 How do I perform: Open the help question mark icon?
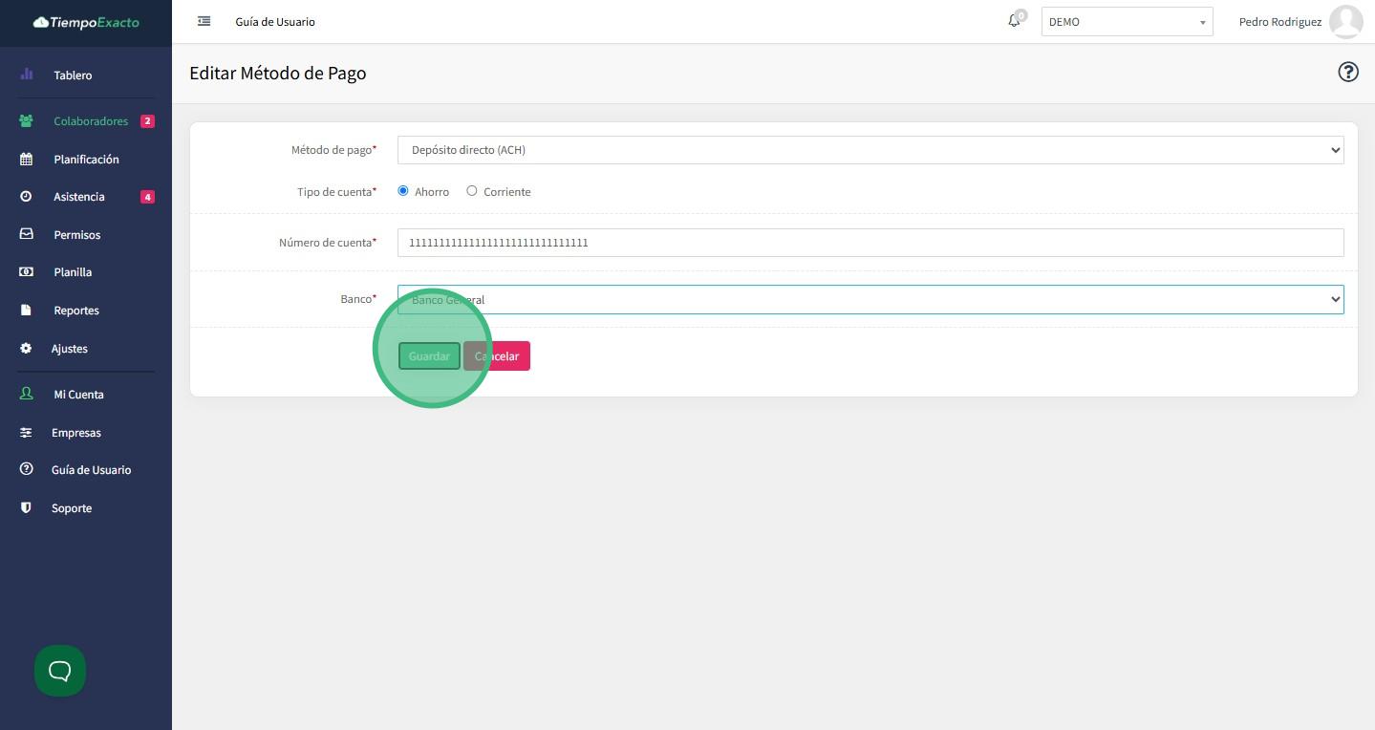pyautogui.click(x=1347, y=73)
